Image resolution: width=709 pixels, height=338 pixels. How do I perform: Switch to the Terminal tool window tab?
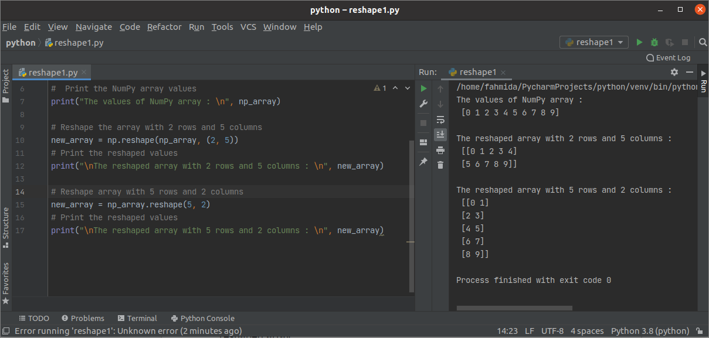pos(137,318)
